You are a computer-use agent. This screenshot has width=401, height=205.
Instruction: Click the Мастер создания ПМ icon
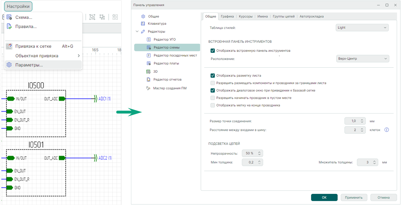click(148, 88)
